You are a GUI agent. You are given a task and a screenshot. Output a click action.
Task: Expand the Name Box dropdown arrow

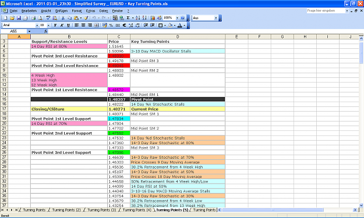click(x=29, y=31)
